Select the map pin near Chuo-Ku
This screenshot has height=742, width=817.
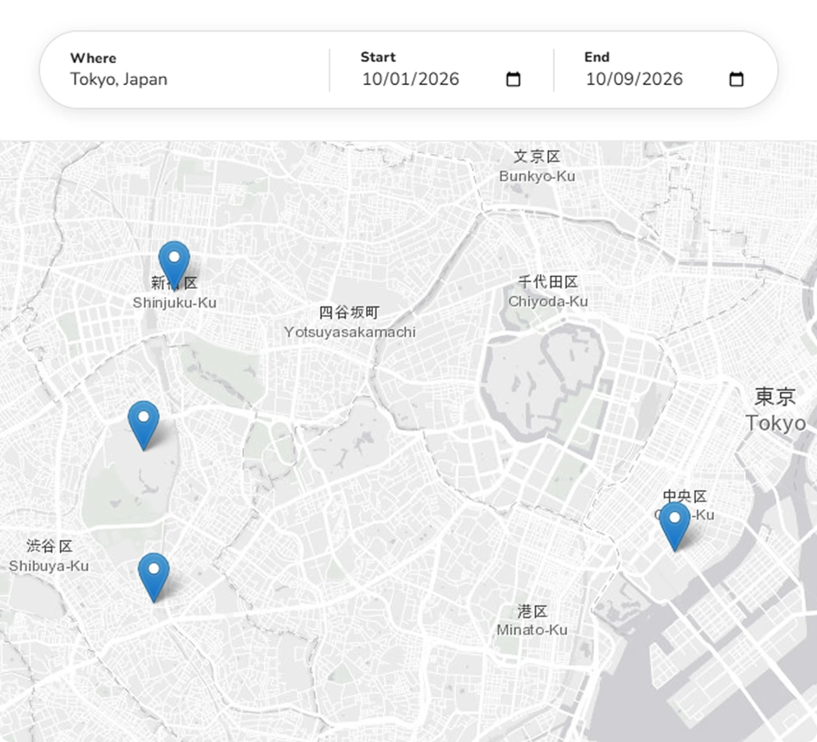pyautogui.click(x=674, y=527)
